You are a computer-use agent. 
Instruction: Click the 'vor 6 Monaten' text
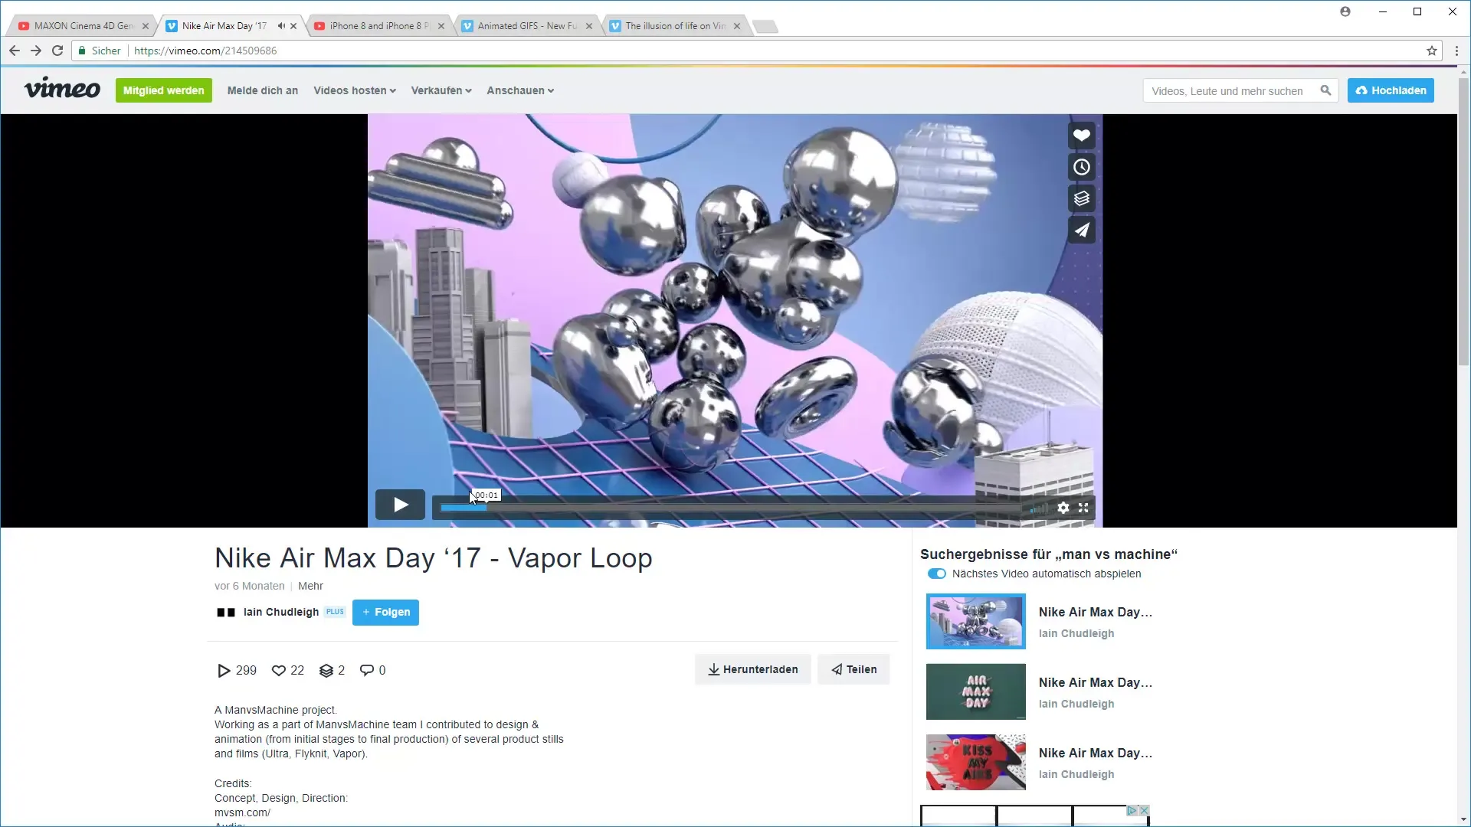(x=250, y=586)
